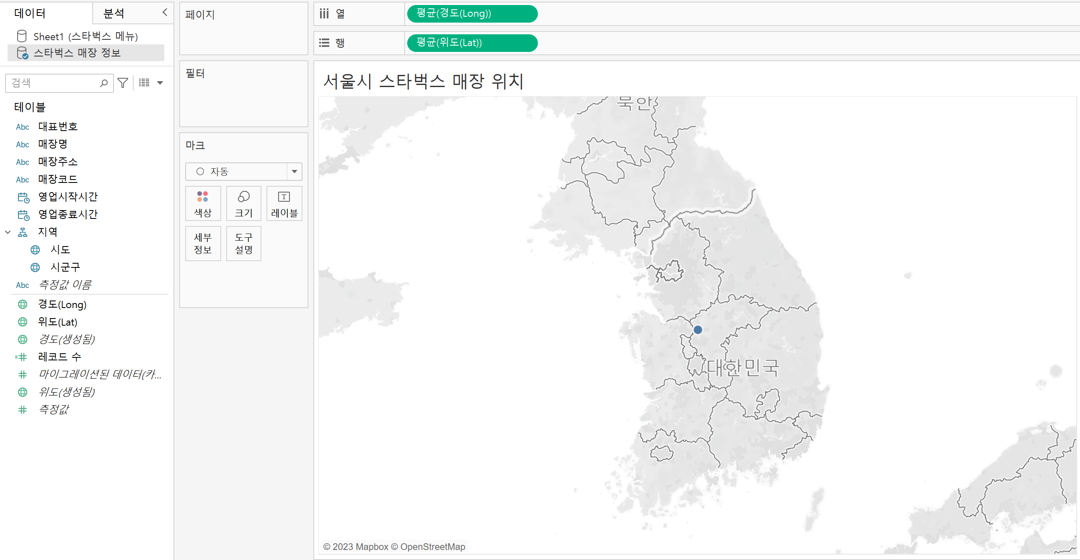This screenshot has width=1080, height=560.
Task: Click the date-time icon of 영업시작시간
Action: (23, 197)
